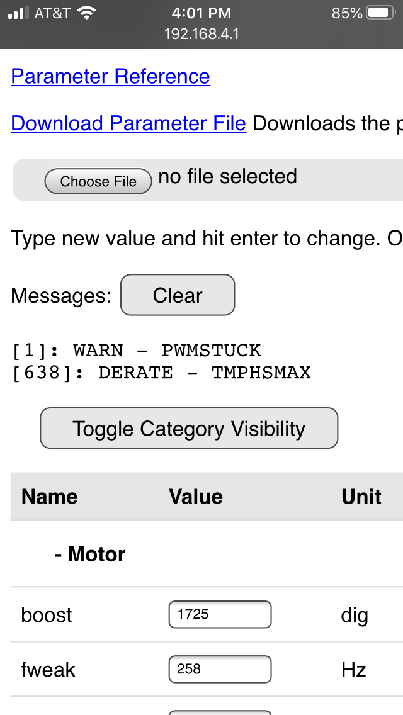Tap the cellular signal strength icon
Image resolution: width=403 pixels, height=715 pixels.
tap(19, 13)
